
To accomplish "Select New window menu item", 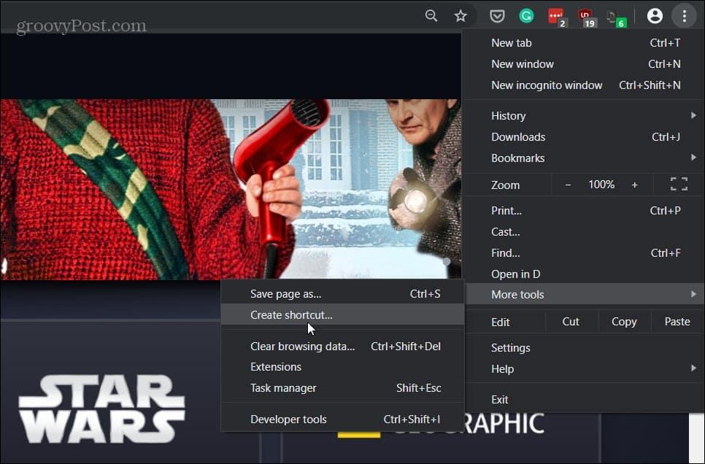I will tap(583, 64).
